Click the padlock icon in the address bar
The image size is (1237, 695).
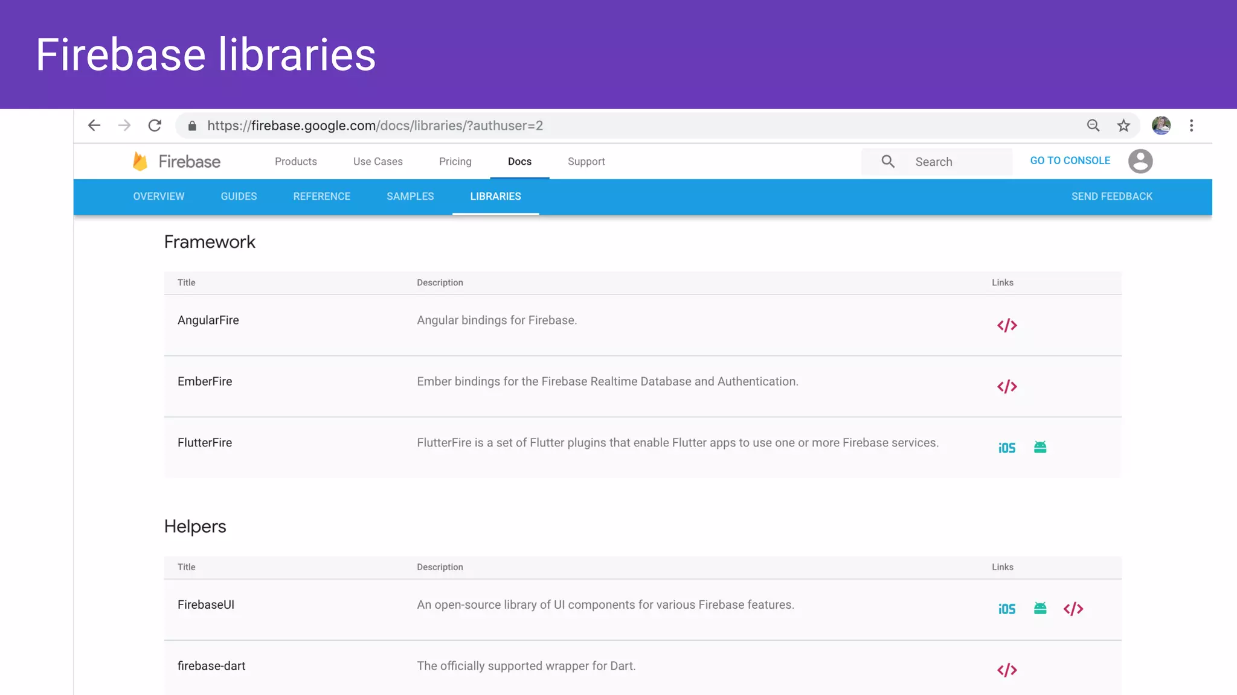[192, 125]
